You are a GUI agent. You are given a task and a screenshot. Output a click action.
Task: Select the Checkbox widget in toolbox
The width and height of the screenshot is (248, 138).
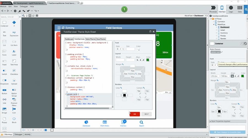(x=14, y=72)
